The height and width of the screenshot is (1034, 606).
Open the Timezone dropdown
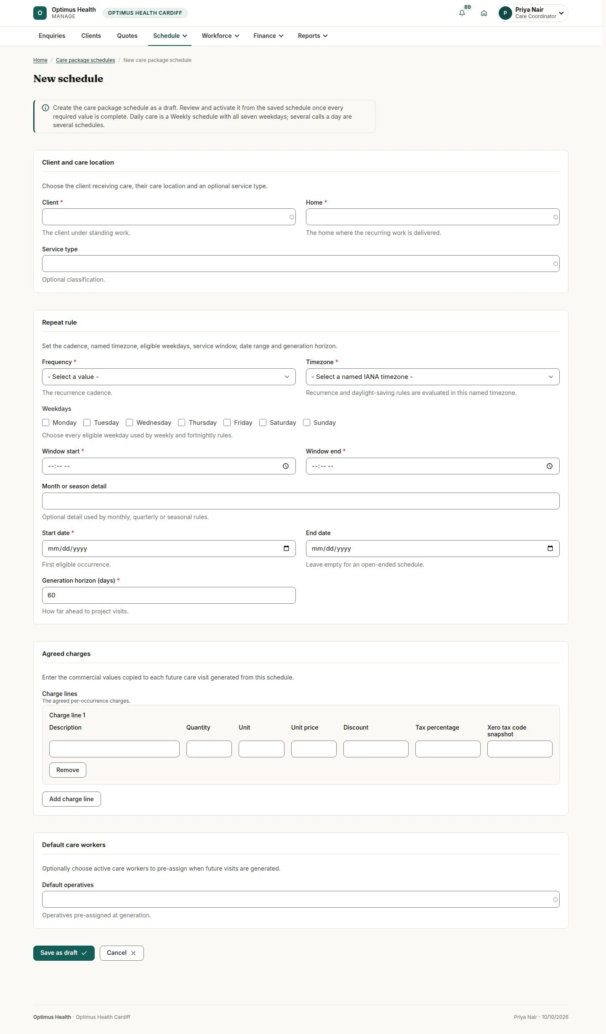(433, 377)
